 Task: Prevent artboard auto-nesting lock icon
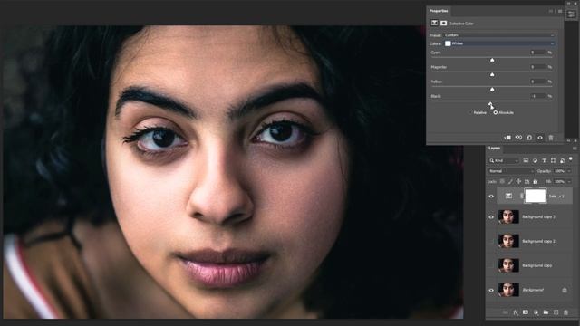[x=527, y=181]
